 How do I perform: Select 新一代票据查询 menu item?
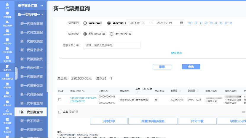tap(31, 112)
